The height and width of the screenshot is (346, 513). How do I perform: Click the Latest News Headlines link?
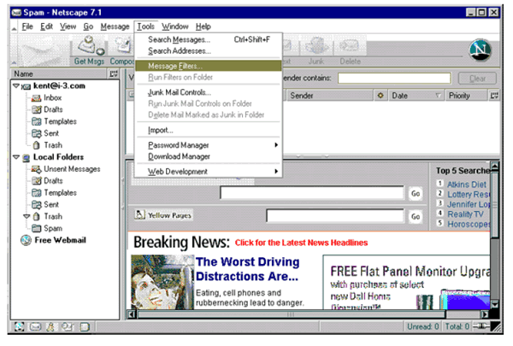click(x=301, y=243)
